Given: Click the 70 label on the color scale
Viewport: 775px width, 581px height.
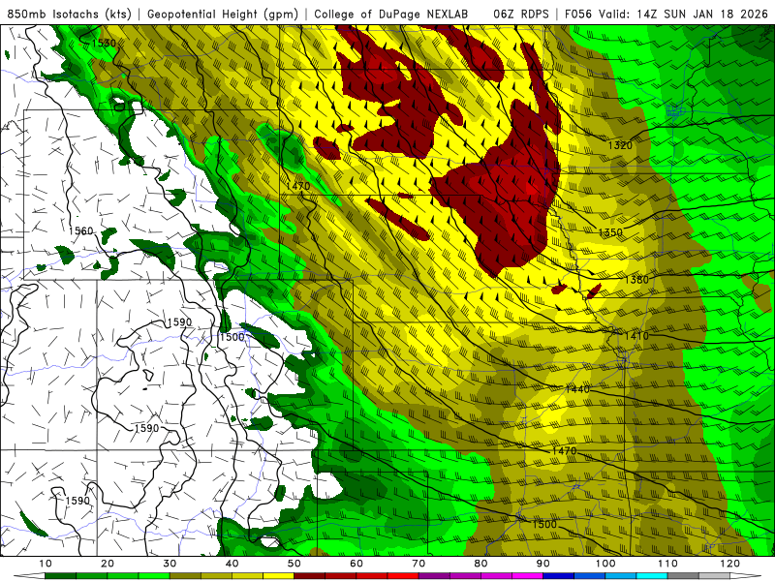Looking at the screenshot, I should pos(418,564).
